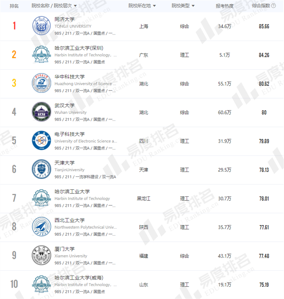Open the 同济大学 school link
The width and height of the screenshot is (284, 299).
coord(65,19)
